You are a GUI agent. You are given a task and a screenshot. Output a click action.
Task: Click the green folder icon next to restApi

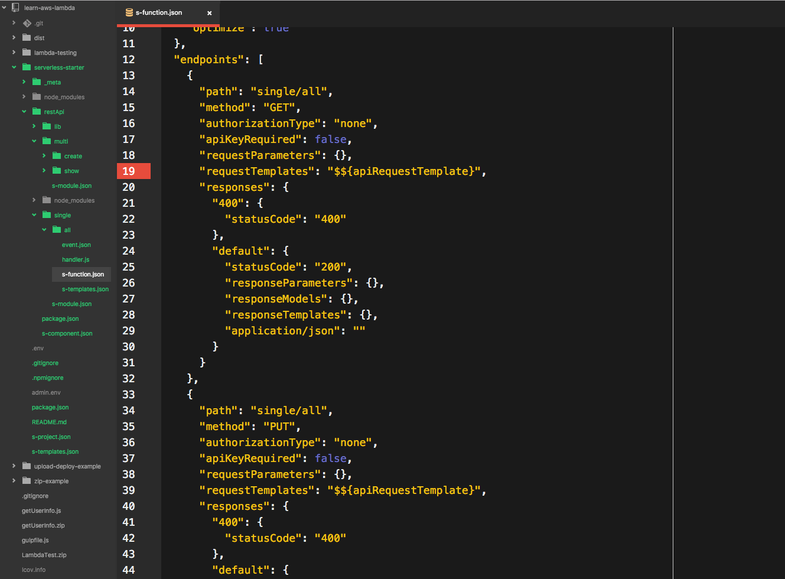[35, 111]
